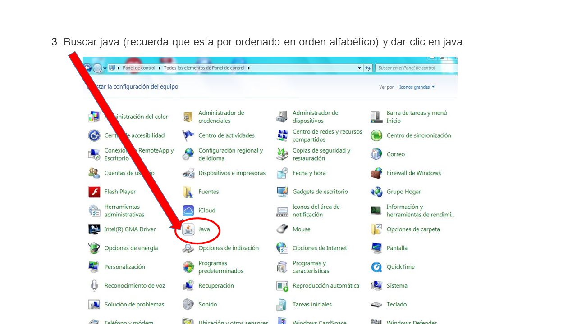The height and width of the screenshot is (324, 577).
Task: Click the Sistema label
Action: pyautogui.click(x=397, y=286)
